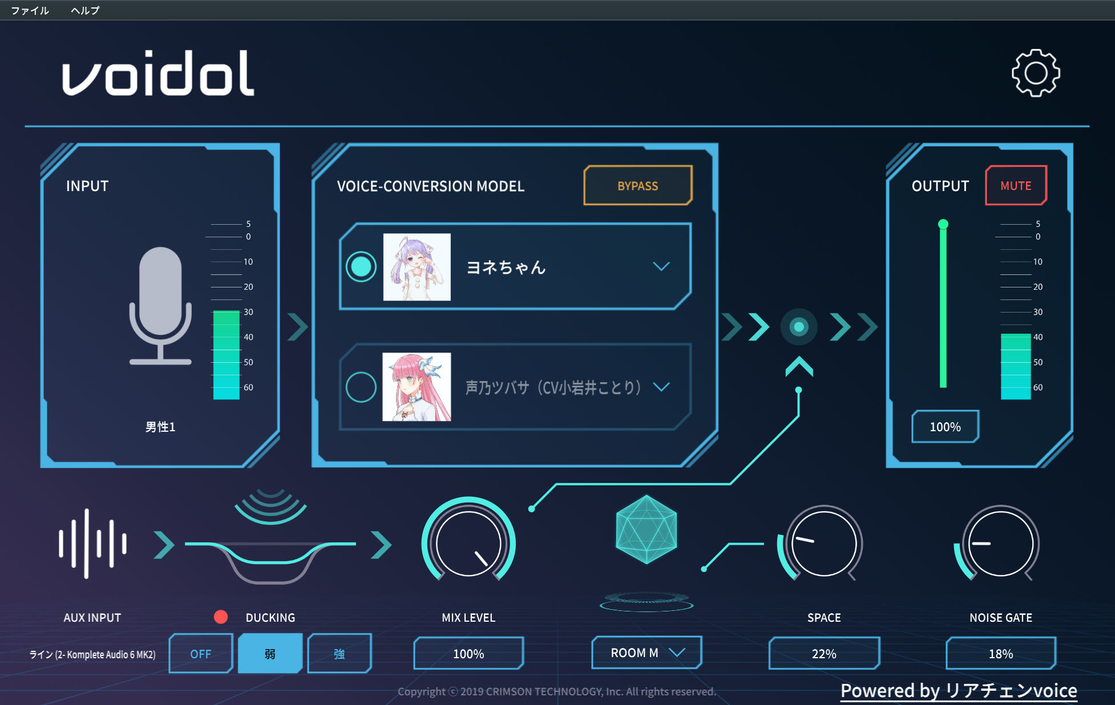Open the ヘルプ menu
The height and width of the screenshot is (705, 1115).
85,10
